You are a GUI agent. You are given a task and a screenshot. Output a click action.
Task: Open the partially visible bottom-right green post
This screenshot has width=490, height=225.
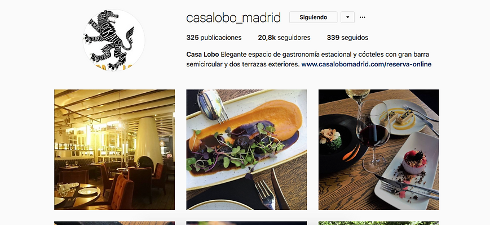(379, 223)
